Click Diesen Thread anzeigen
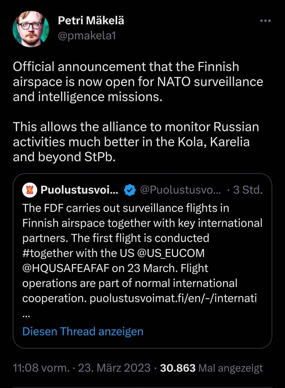 click(83, 332)
